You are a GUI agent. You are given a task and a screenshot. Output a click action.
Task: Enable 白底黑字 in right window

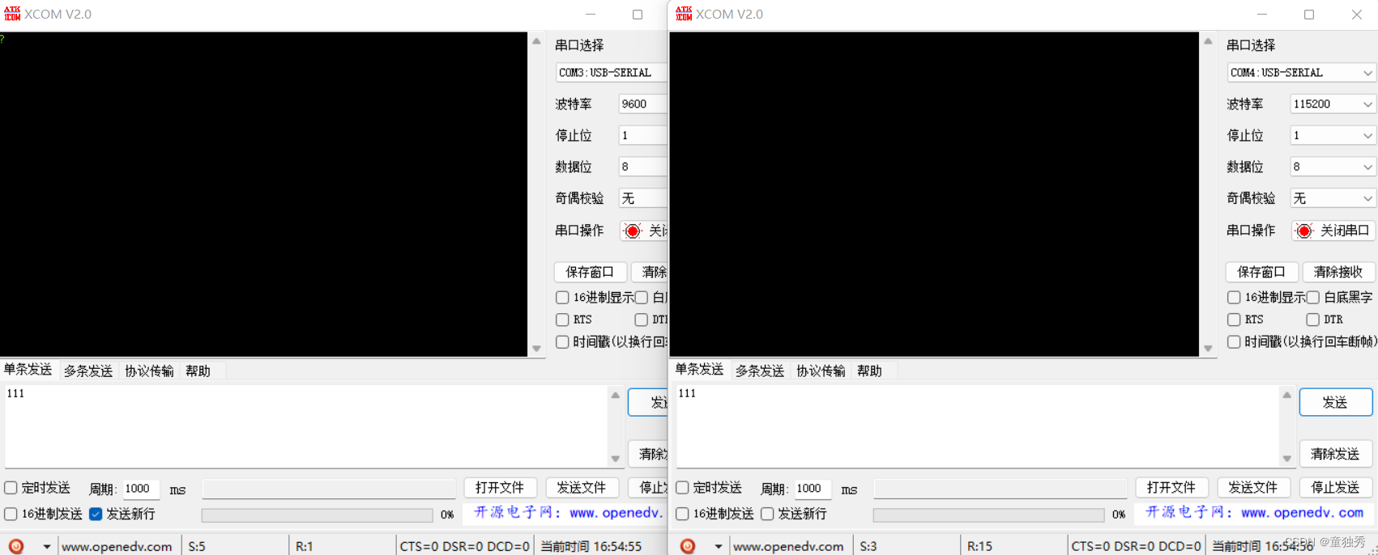click(x=1312, y=298)
